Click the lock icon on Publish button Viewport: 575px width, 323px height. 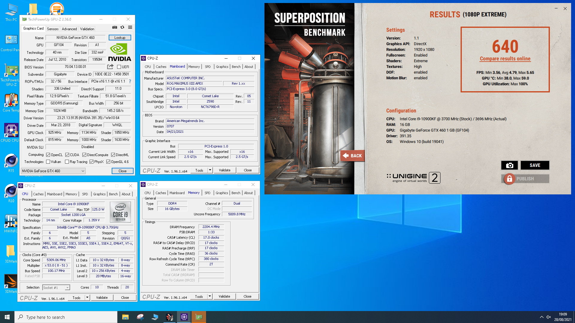pos(509,179)
